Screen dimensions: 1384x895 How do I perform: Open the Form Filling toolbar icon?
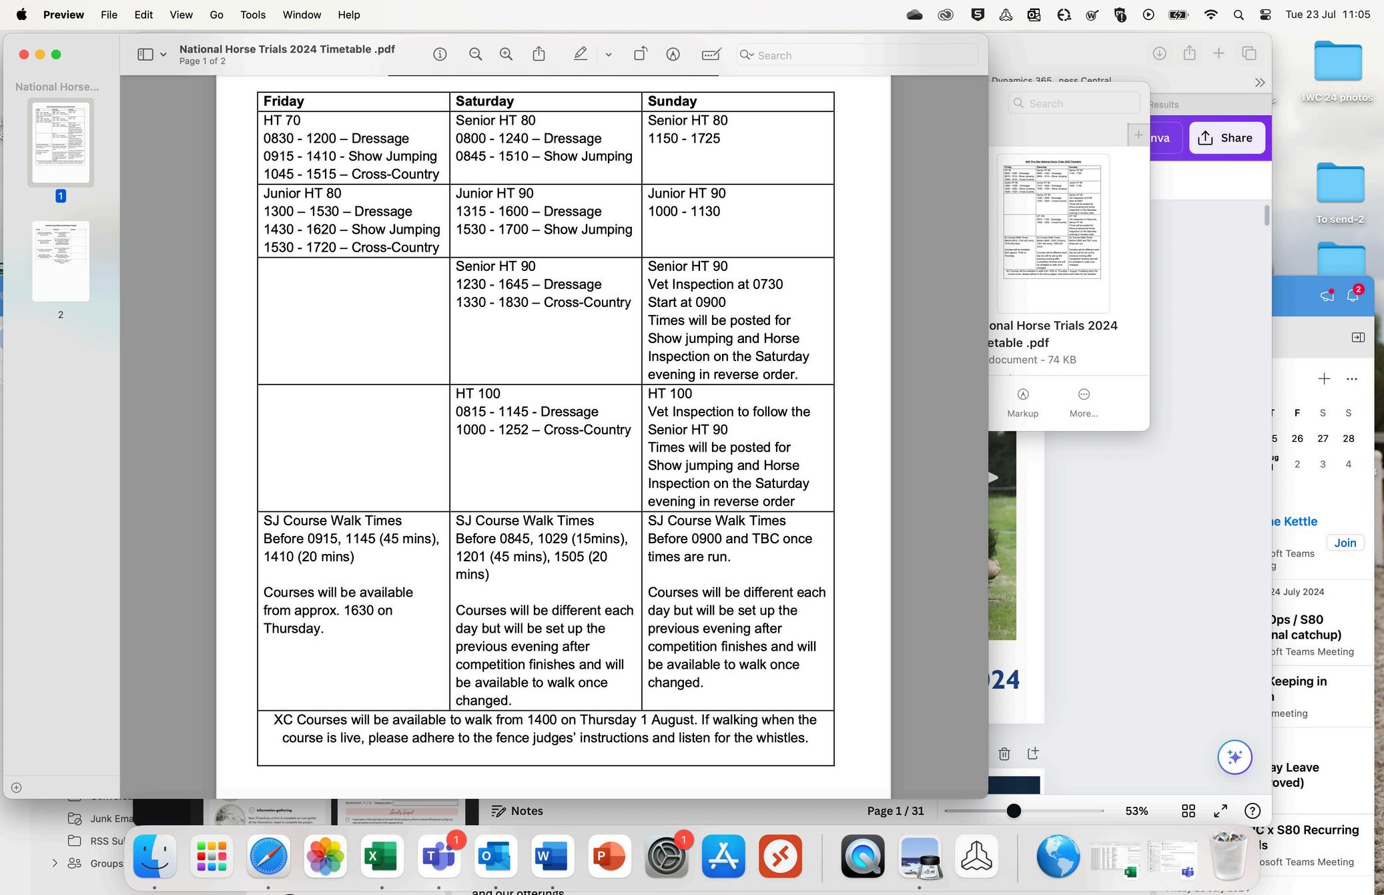tap(711, 55)
